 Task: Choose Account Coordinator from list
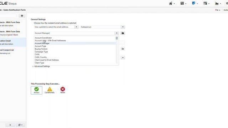coord(75,38)
